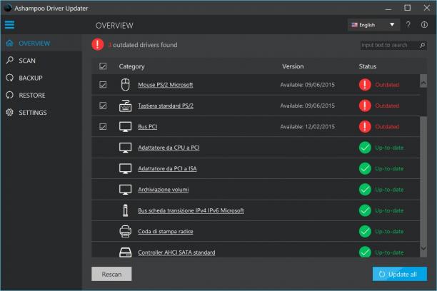This screenshot has width=437, height=291.
Task: Open the Tastiera standard PS/2 driver link
Action: [x=166, y=106]
